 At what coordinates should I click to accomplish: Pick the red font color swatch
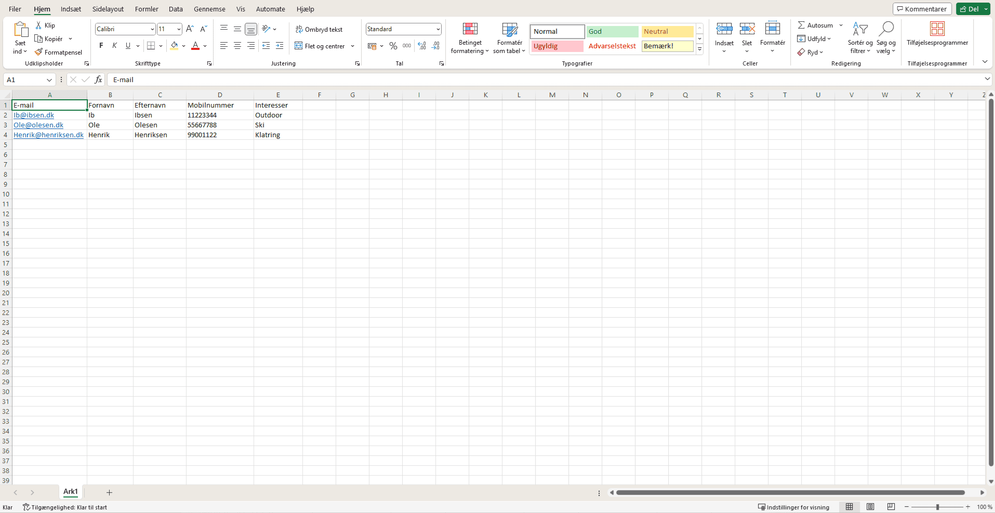(195, 48)
